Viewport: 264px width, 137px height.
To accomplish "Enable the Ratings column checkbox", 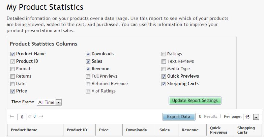I will (x=164, y=54).
